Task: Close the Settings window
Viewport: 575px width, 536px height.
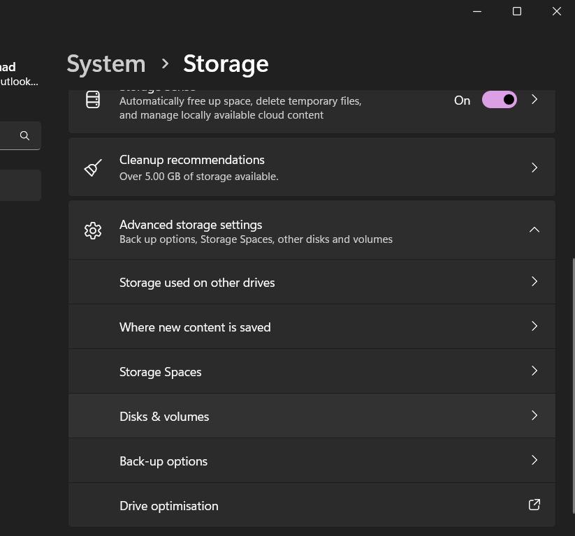Action: [x=557, y=11]
